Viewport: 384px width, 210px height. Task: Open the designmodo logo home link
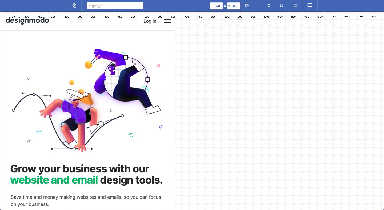[x=27, y=21]
